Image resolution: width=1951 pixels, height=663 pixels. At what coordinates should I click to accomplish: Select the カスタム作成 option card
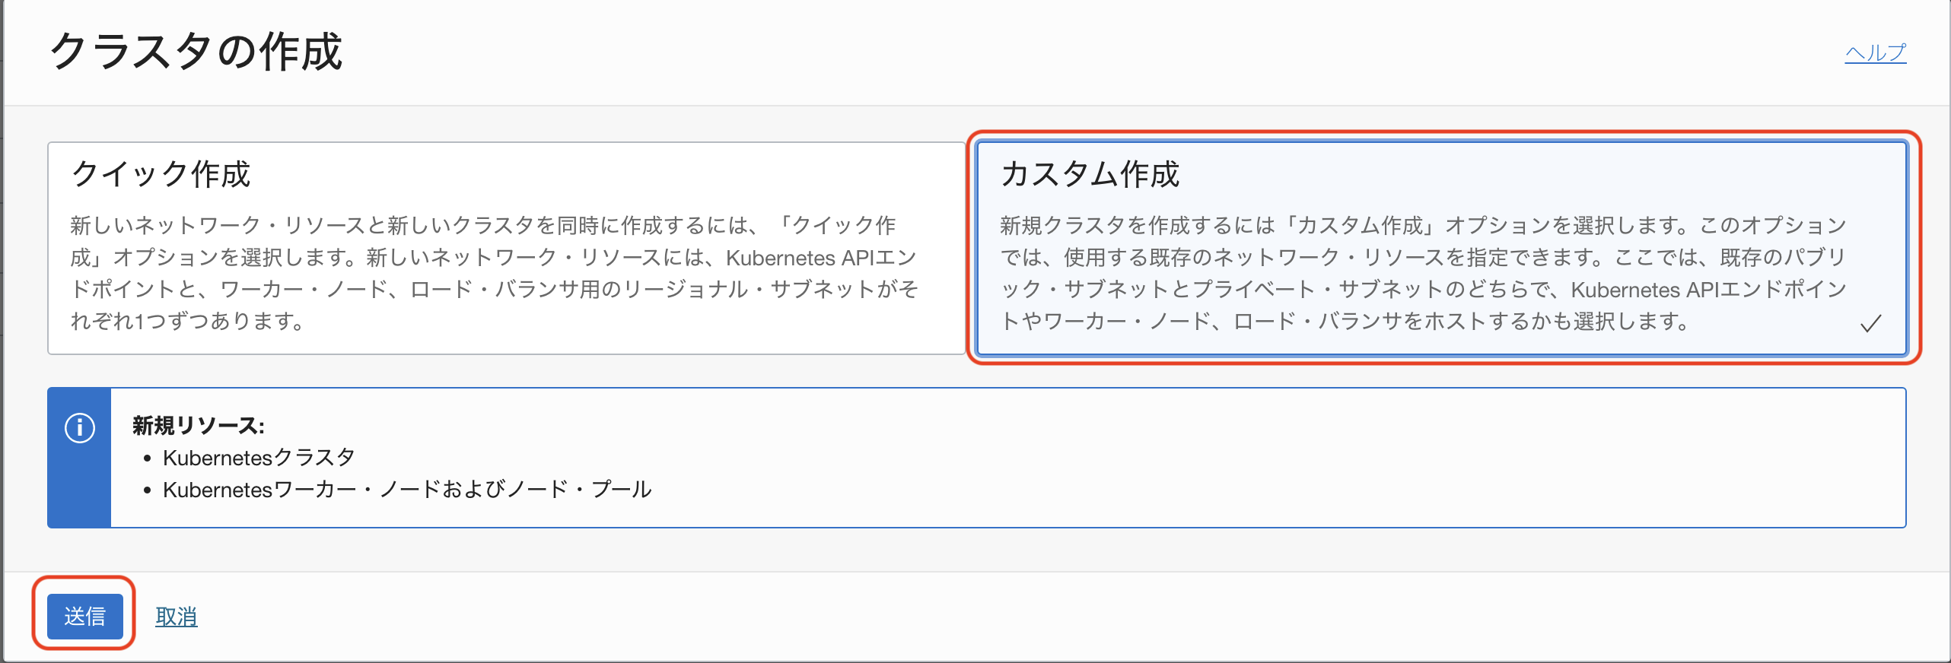1441,248
